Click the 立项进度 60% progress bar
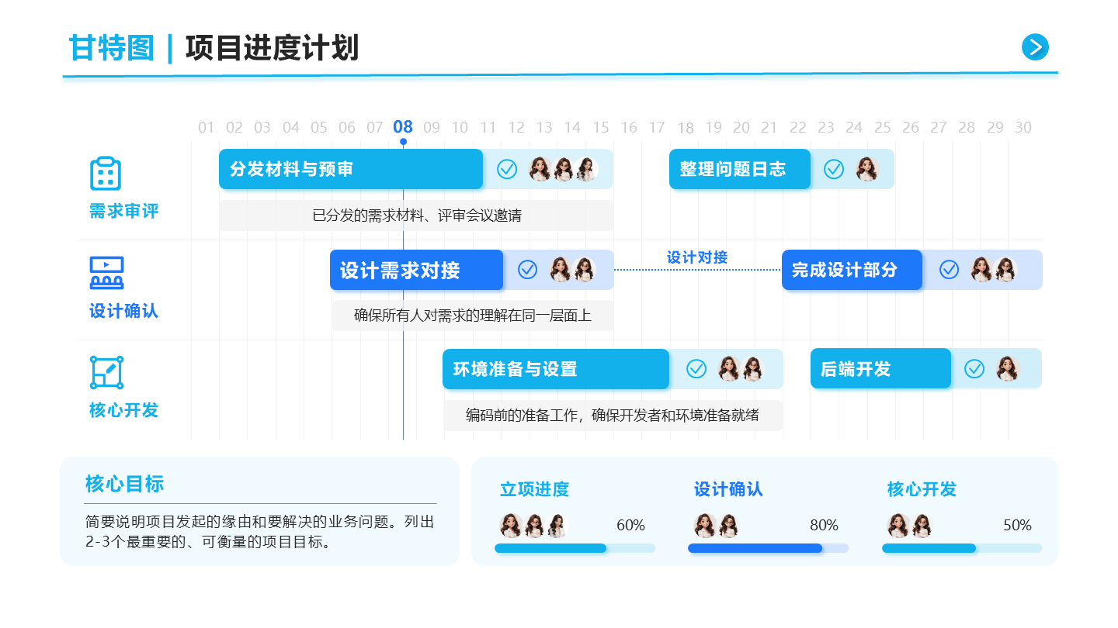This screenshot has width=1118, height=628. (575, 548)
